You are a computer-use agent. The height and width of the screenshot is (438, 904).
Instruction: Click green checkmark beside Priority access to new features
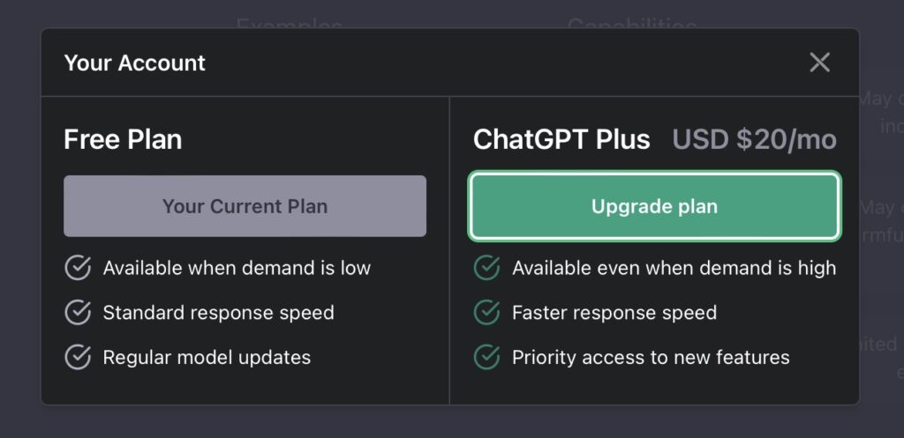point(486,358)
